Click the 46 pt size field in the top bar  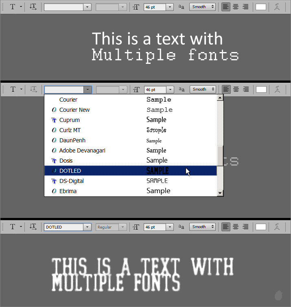pyautogui.click(x=155, y=7)
